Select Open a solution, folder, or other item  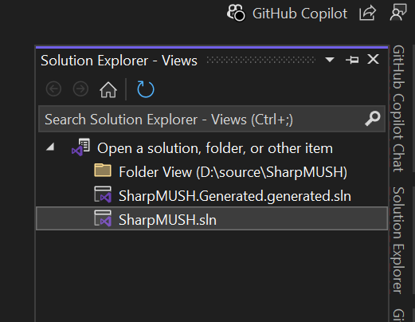click(215, 148)
